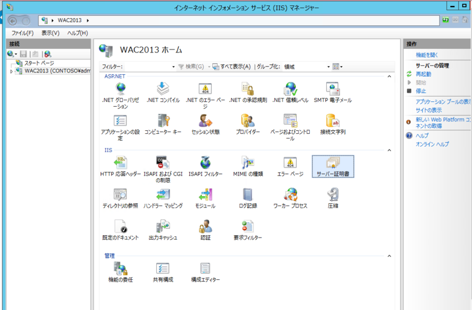This screenshot has width=472, height=310.
Task: Click オンライン ヘルプ link
Action: [432, 144]
